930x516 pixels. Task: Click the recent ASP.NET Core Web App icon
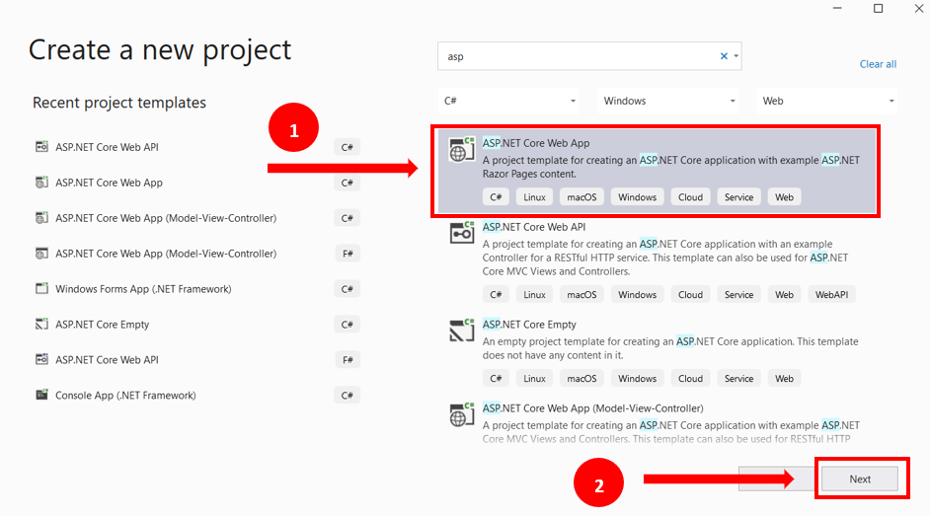(41, 182)
